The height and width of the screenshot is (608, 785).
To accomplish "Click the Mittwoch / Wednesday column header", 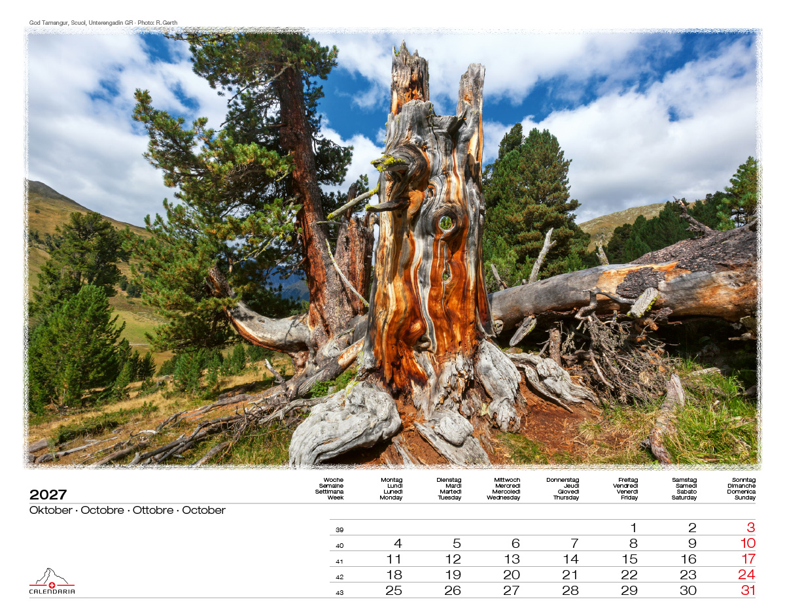I will (504, 488).
